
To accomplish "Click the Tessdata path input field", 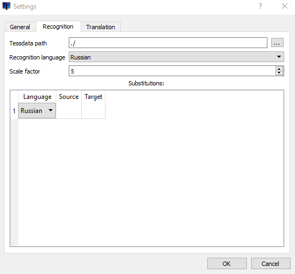I will (x=168, y=43).
